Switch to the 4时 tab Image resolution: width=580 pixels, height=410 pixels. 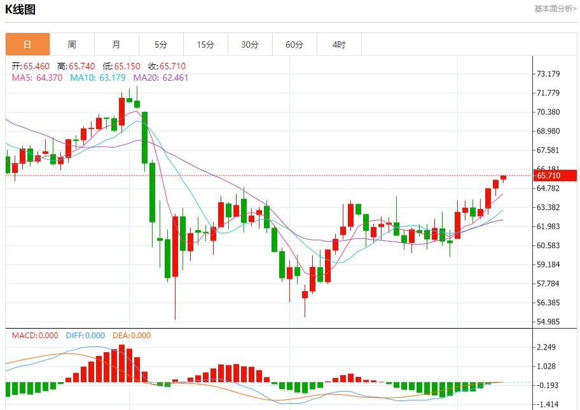coord(339,44)
